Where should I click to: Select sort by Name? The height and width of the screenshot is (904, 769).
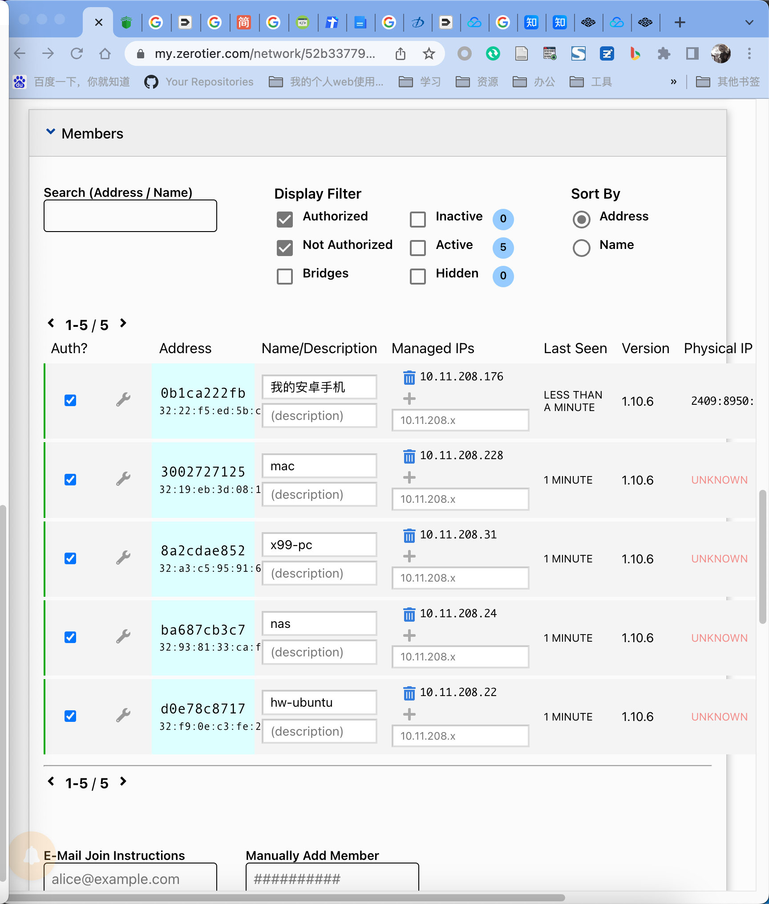coord(581,248)
